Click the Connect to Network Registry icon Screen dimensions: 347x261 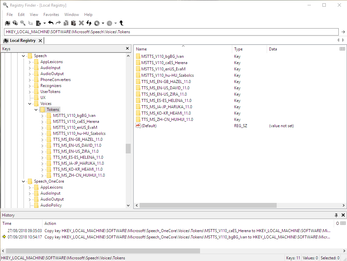click(x=15, y=23)
